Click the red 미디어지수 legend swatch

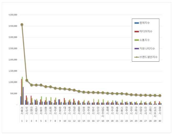pos(137,31)
